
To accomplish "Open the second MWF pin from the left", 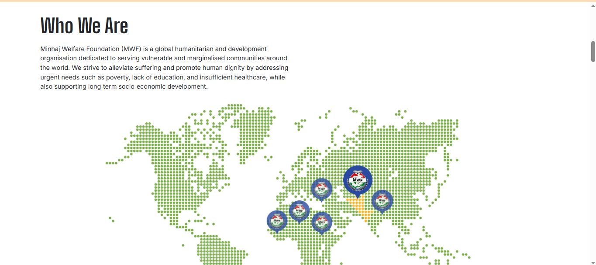I will coord(299,210).
